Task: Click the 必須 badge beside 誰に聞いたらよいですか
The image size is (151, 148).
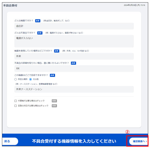Action: coord(74,63)
